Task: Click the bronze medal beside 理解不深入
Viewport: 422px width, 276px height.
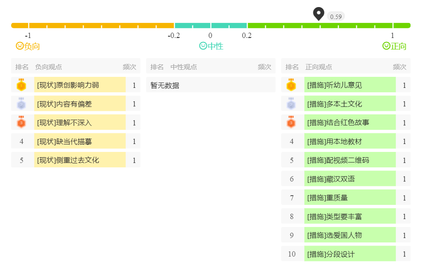Action: tap(21, 122)
